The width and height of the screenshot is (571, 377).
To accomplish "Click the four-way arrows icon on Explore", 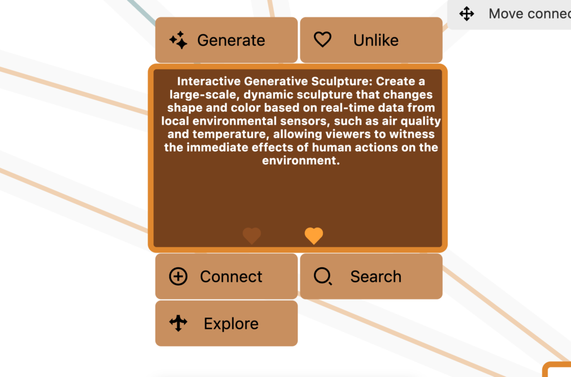I will tap(178, 323).
